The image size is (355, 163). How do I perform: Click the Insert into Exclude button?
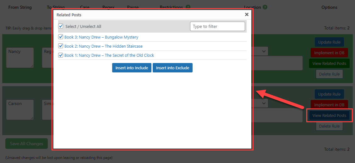pos(172,68)
